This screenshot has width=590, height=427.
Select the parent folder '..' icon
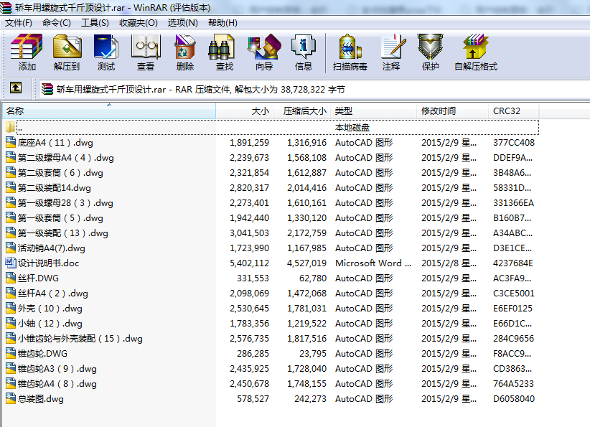pos(11,127)
